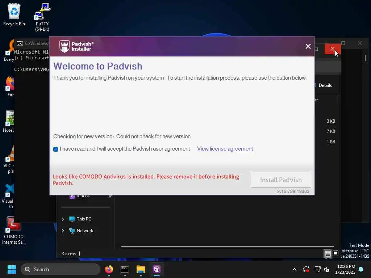Click the network tray icon

coord(317,269)
